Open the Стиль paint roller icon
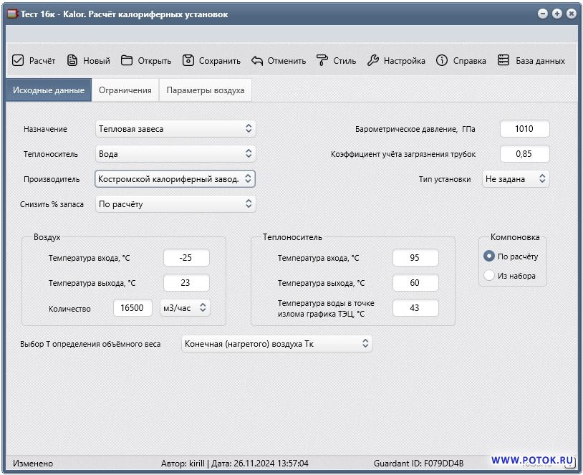This screenshot has width=583, height=475. (x=322, y=61)
